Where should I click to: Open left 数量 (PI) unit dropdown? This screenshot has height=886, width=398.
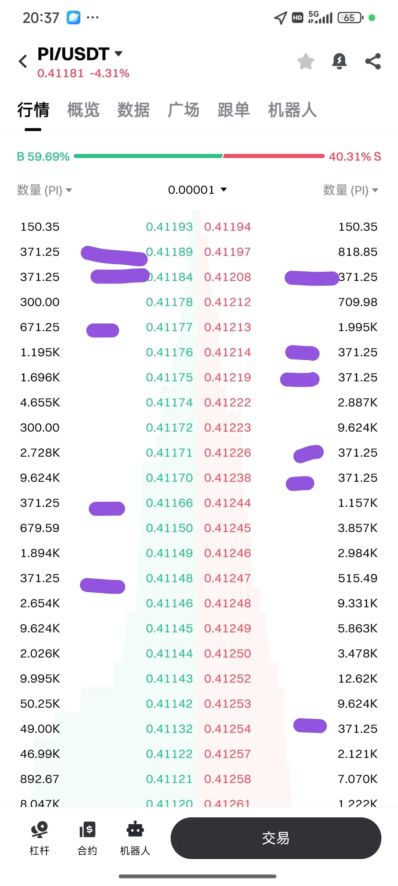44,190
